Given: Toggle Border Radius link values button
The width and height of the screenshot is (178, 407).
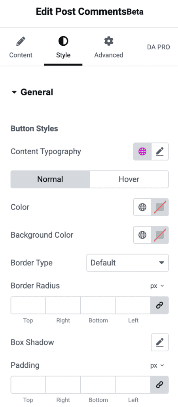Looking at the screenshot, I should pyautogui.click(x=160, y=305).
